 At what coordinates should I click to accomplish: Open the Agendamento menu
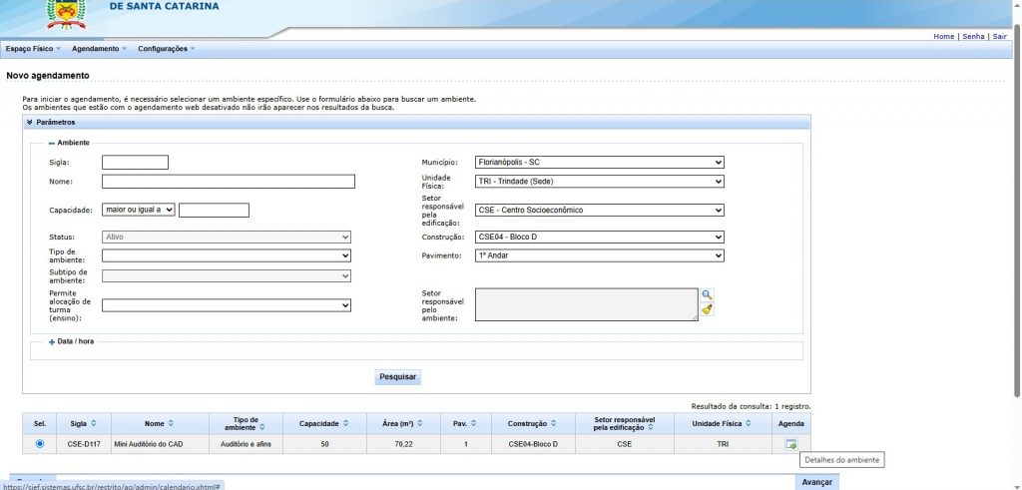96,49
